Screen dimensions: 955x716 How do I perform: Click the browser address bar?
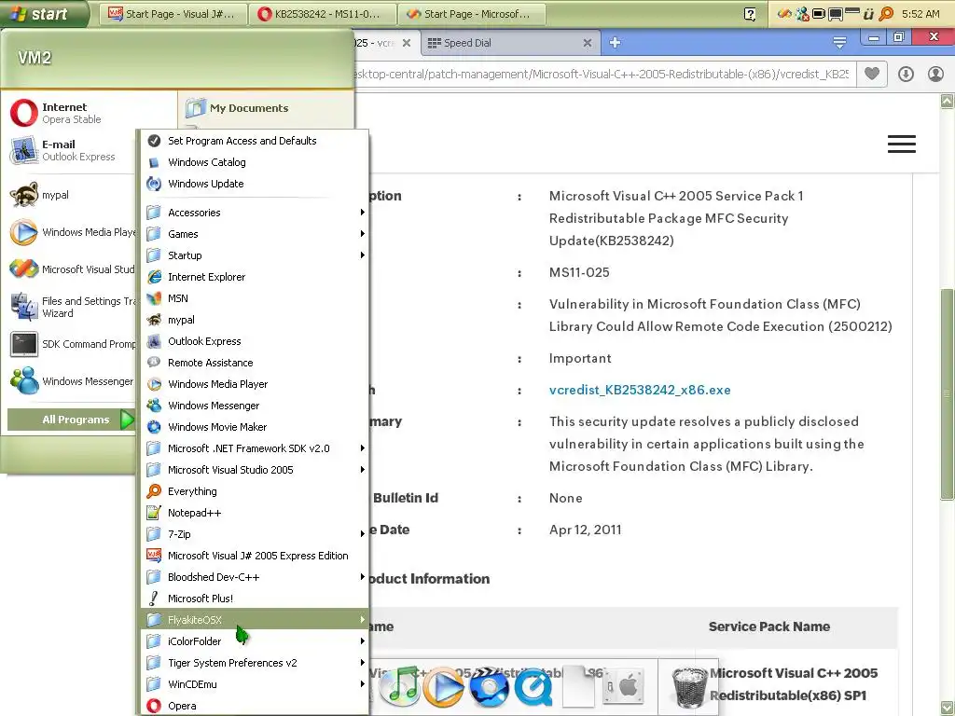point(604,75)
